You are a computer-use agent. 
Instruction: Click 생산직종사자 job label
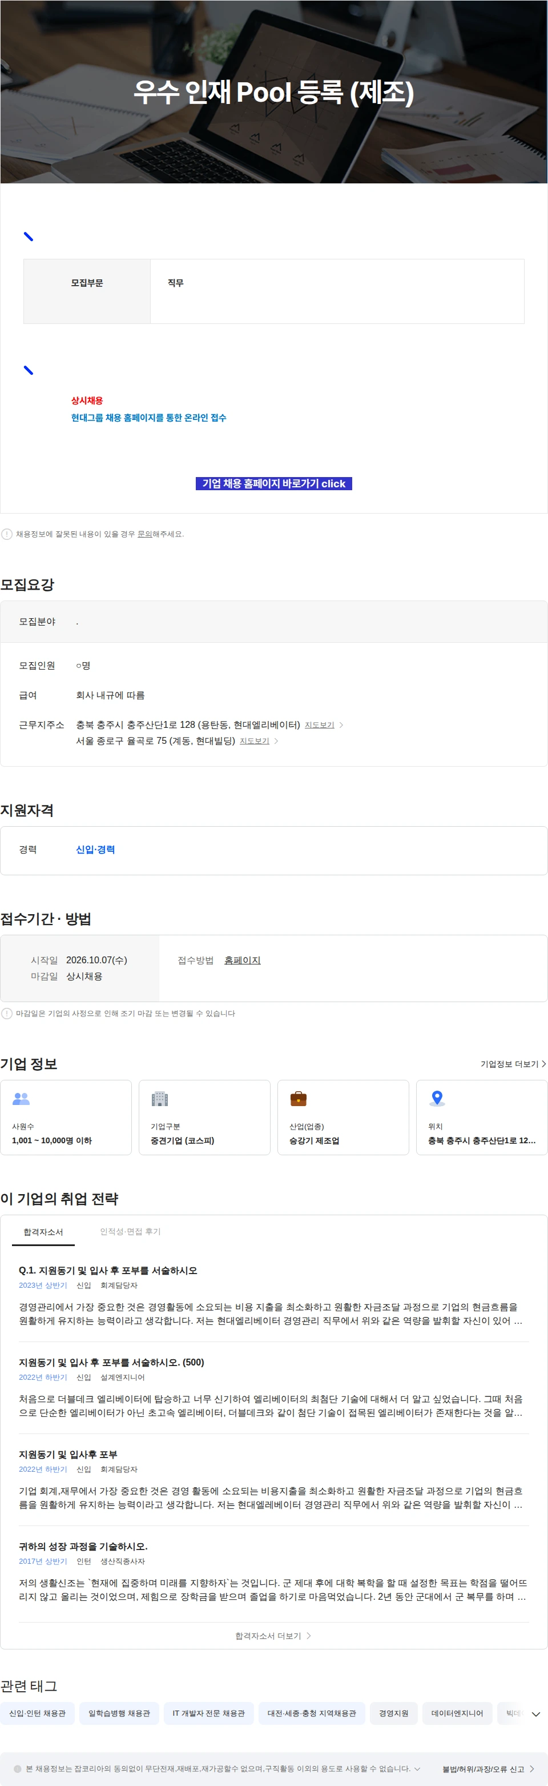[x=123, y=1561]
